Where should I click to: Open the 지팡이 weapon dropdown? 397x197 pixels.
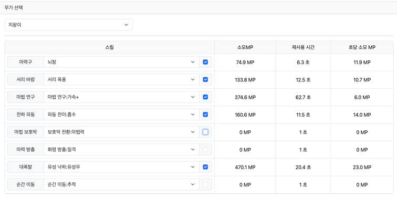pyautogui.click(x=68, y=25)
